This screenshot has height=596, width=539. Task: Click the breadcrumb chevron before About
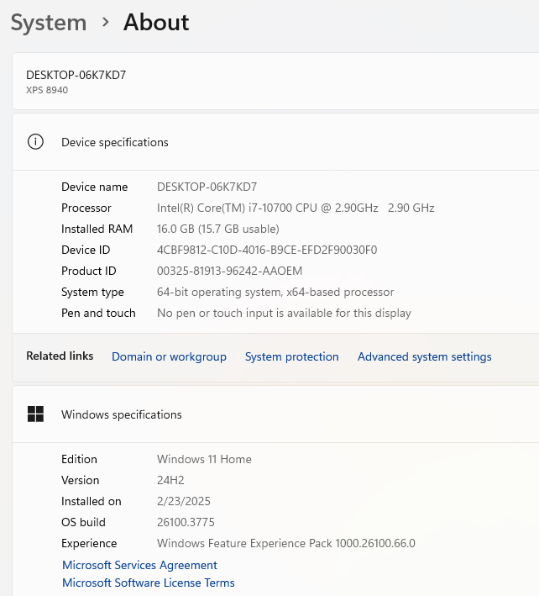click(x=105, y=23)
